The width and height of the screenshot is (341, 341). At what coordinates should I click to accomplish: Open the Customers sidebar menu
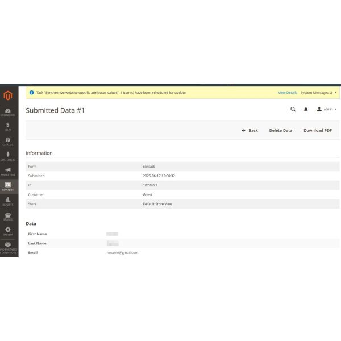8,157
